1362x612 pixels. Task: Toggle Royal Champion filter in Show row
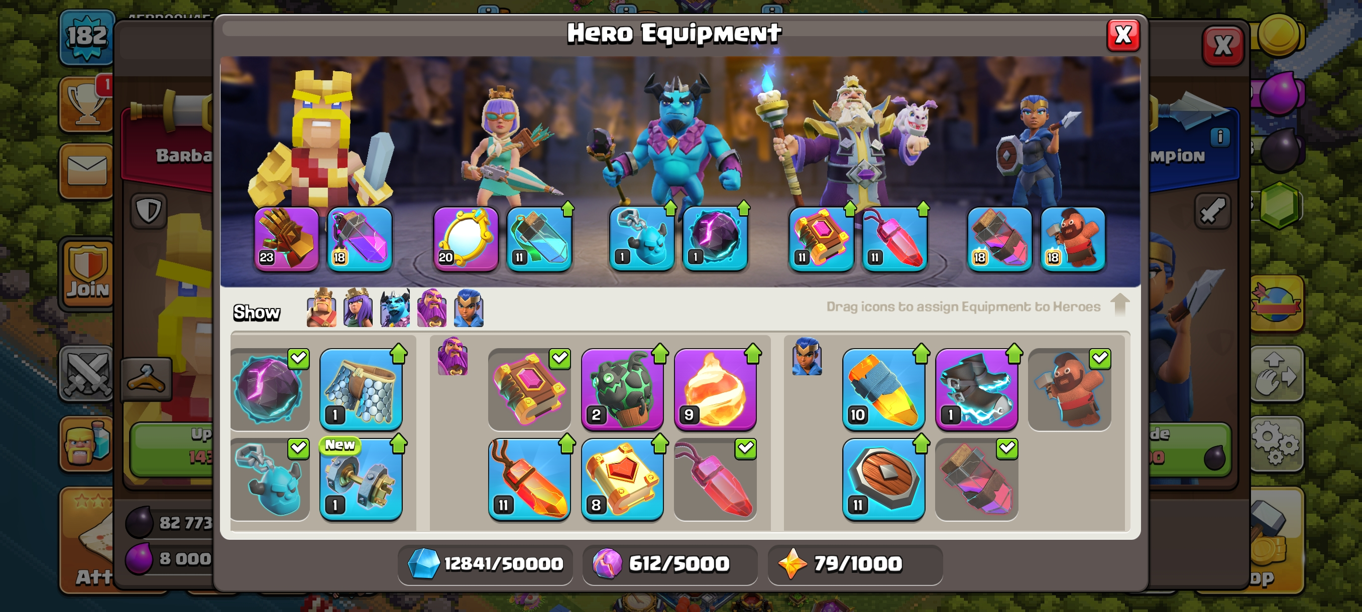tap(469, 308)
